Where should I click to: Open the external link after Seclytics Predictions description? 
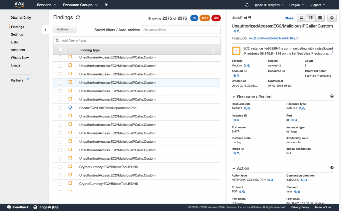331,53
